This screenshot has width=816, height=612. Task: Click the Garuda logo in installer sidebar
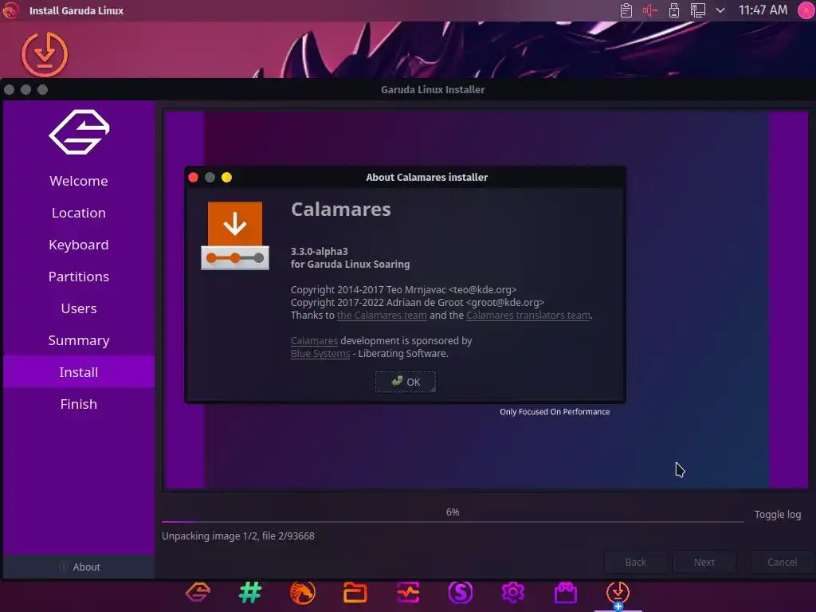pos(79,131)
